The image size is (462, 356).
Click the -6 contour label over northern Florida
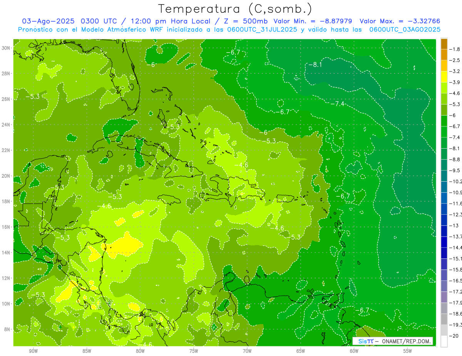[x=151, y=65]
